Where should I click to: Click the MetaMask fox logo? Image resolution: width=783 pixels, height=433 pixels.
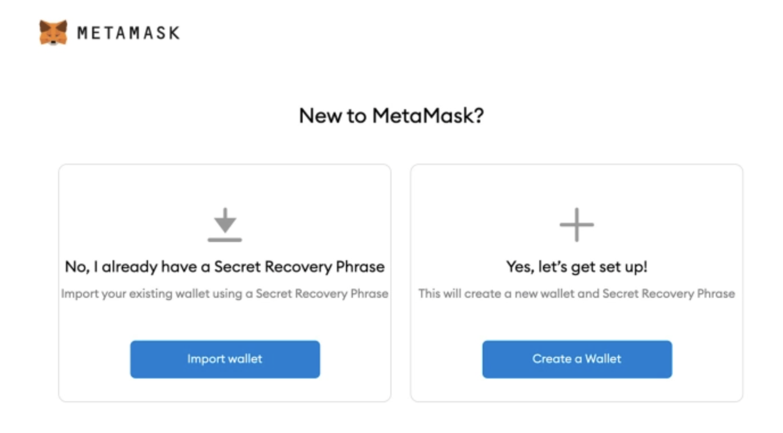(x=53, y=32)
